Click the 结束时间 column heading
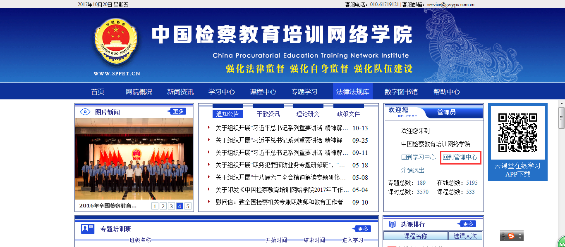Image resolution: width=565 pixels, height=247 pixels. pyautogui.click(x=314, y=240)
